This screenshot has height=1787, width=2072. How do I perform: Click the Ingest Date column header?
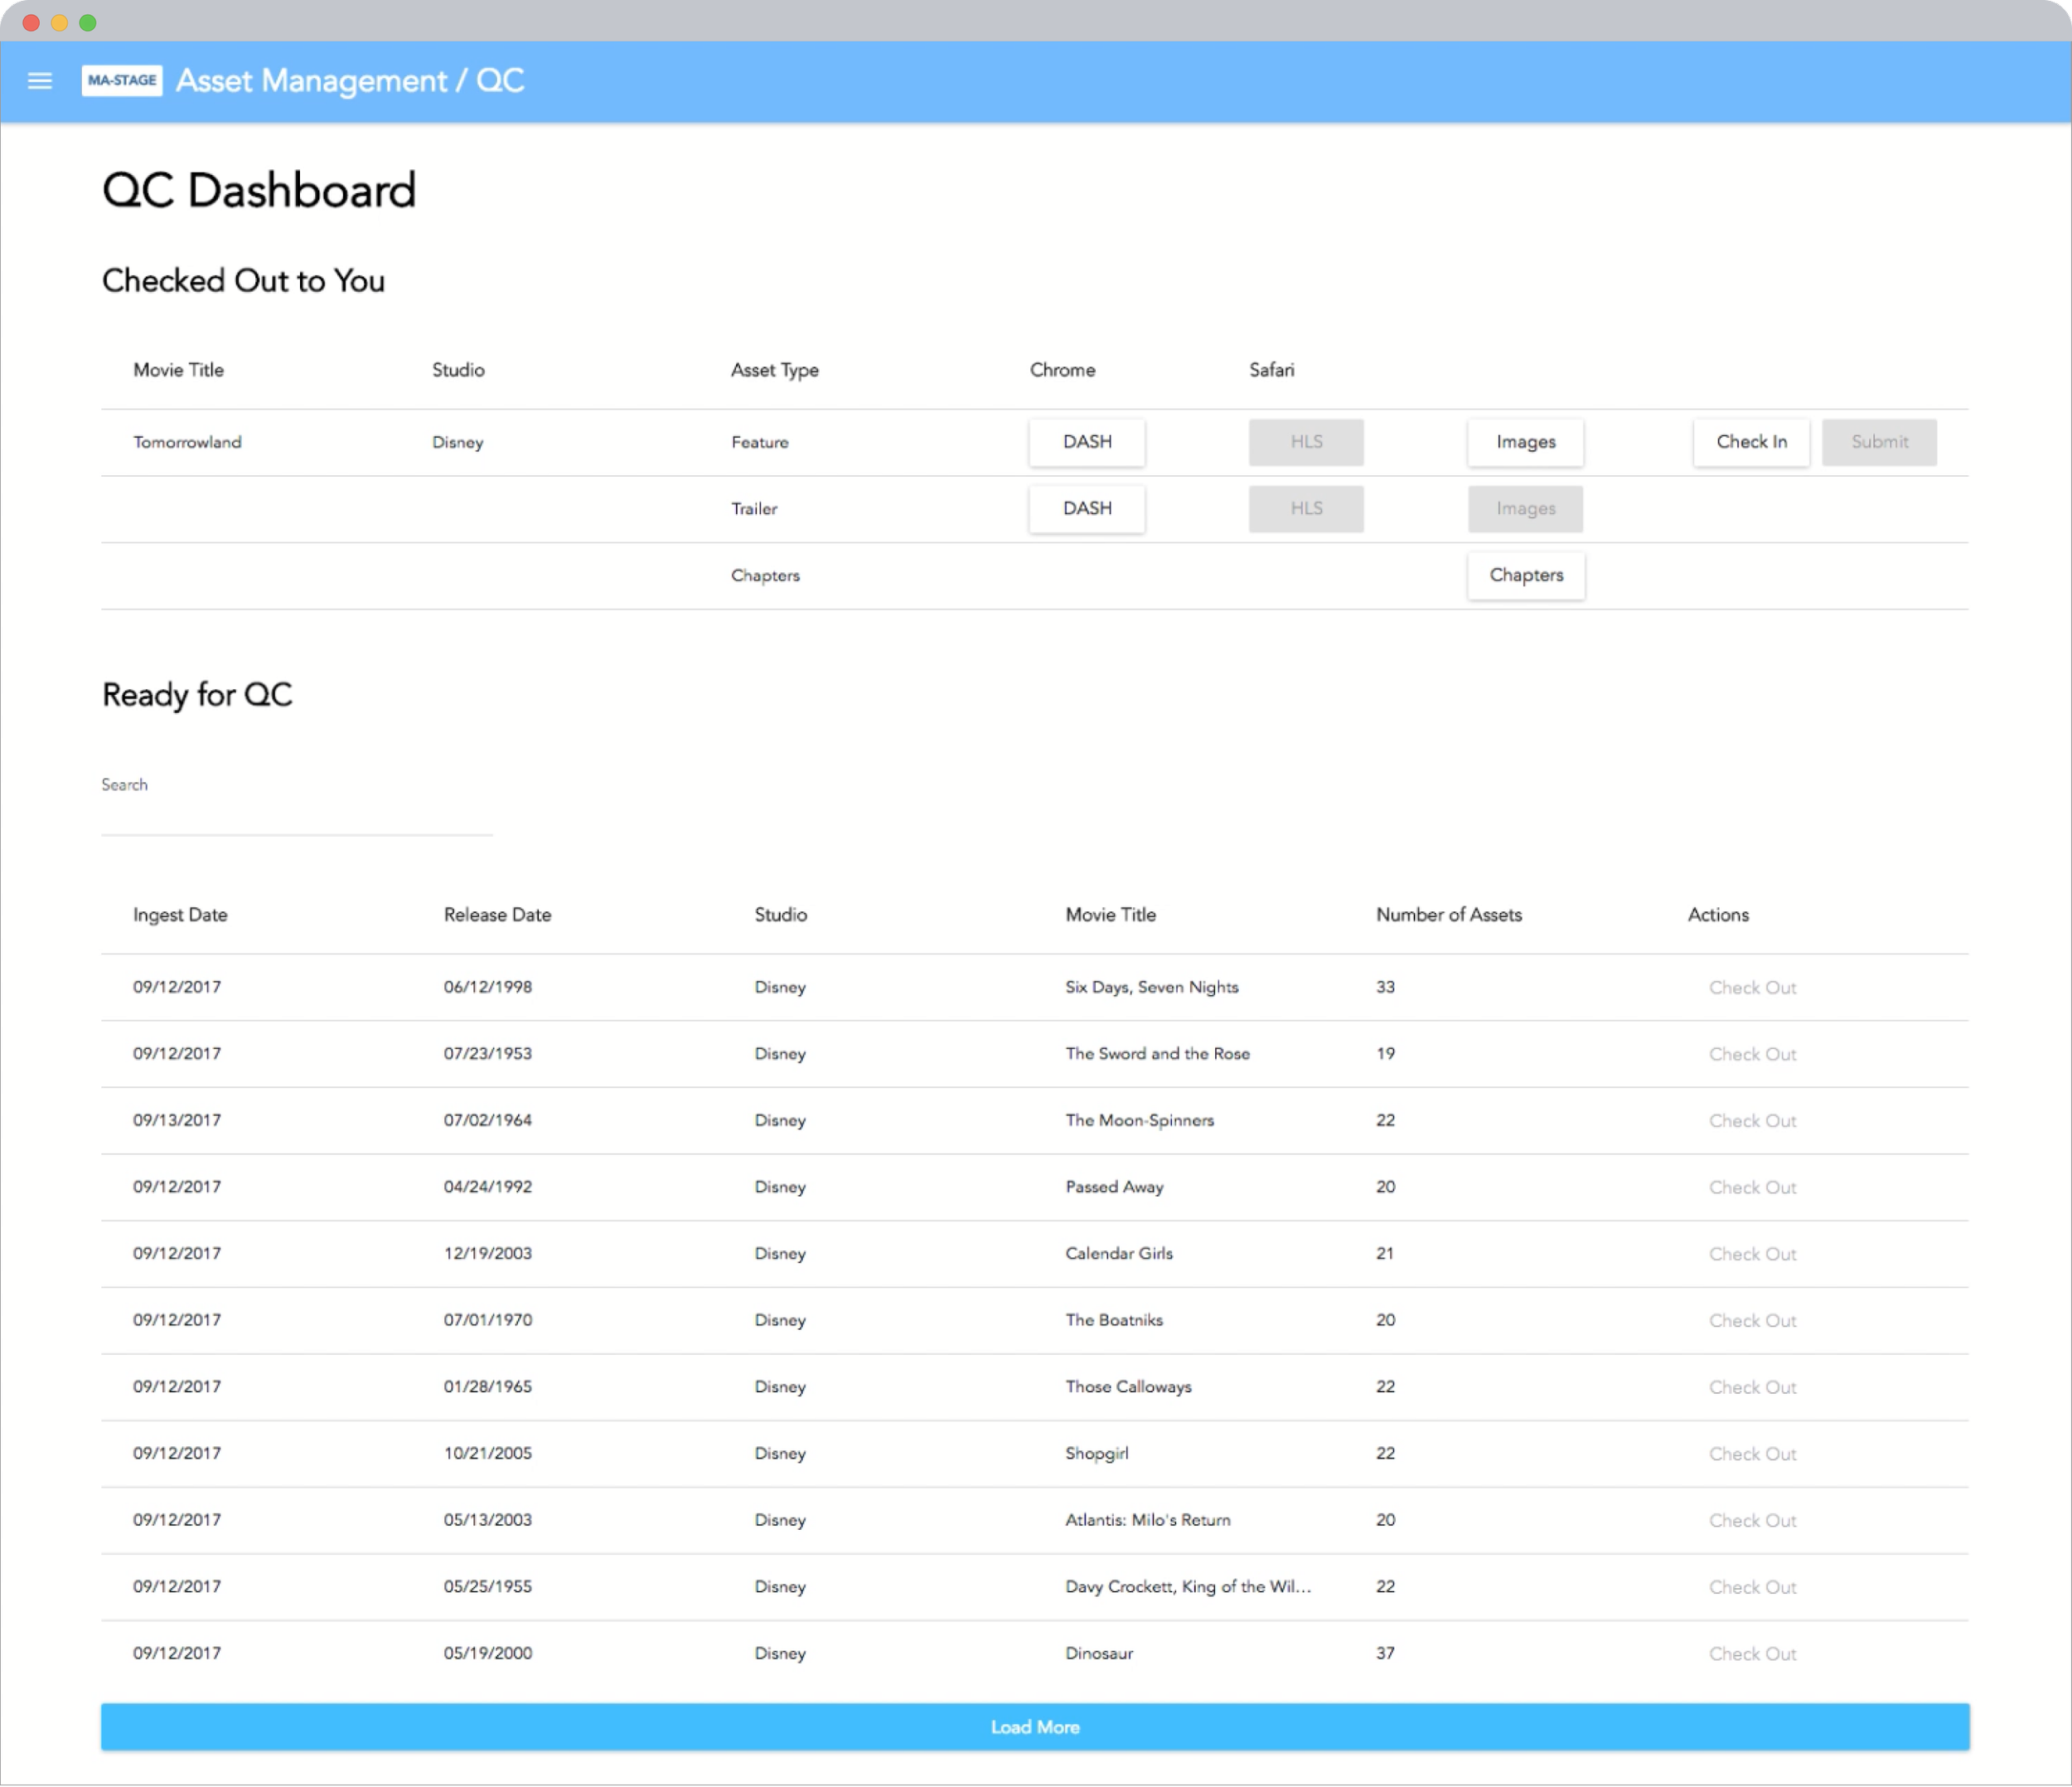pos(180,915)
